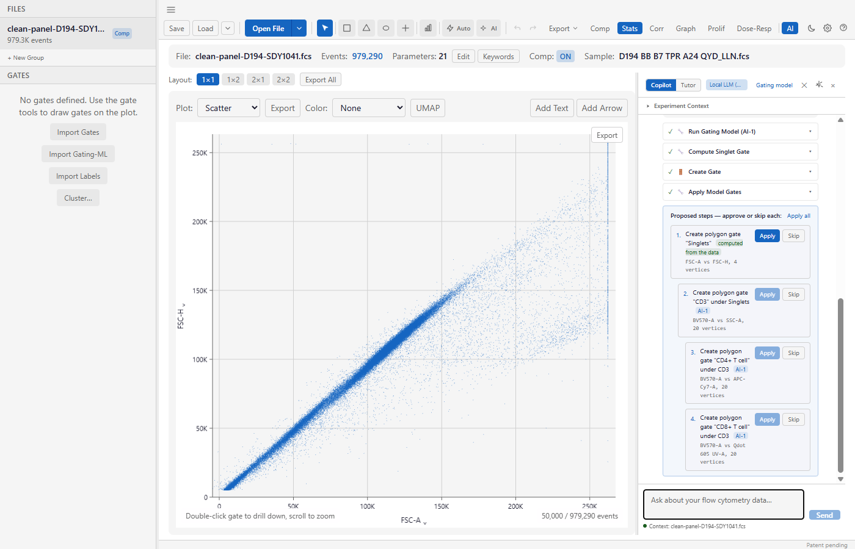
Task: Toggle the AI panel button in toolbar
Action: (x=790, y=28)
